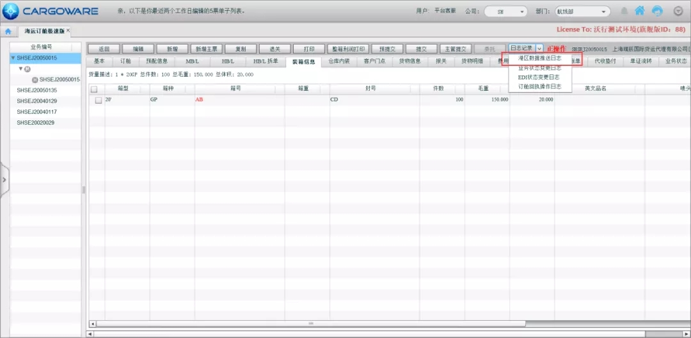Switch to the 业务状态 tab
The width and height of the screenshot is (691, 338).
pyautogui.click(x=676, y=61)
